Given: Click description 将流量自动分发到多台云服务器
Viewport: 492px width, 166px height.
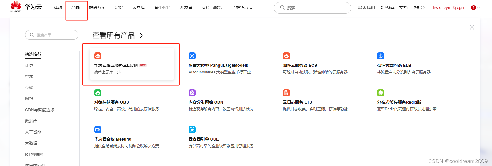Looking at the screenshot, I should pyautogui.click(x=404, y=72).
